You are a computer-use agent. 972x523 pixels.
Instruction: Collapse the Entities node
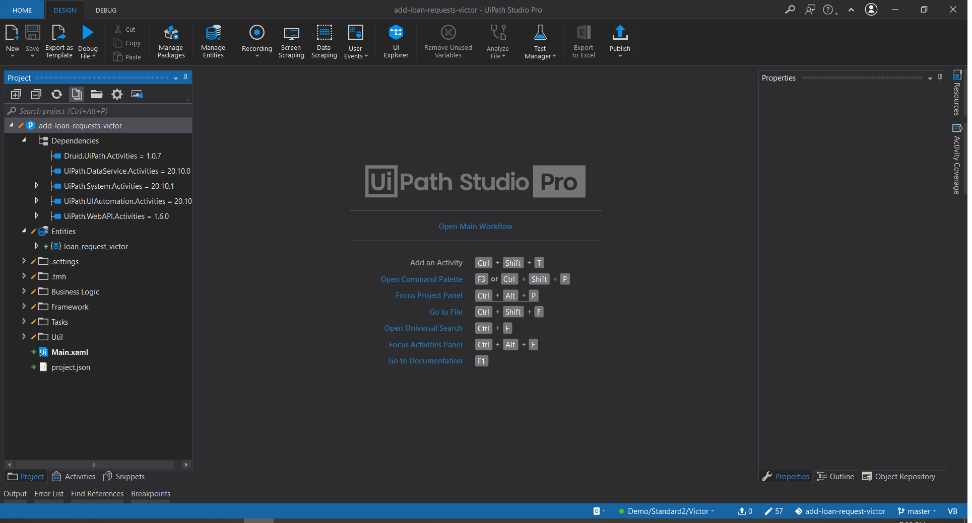point(24,231)
